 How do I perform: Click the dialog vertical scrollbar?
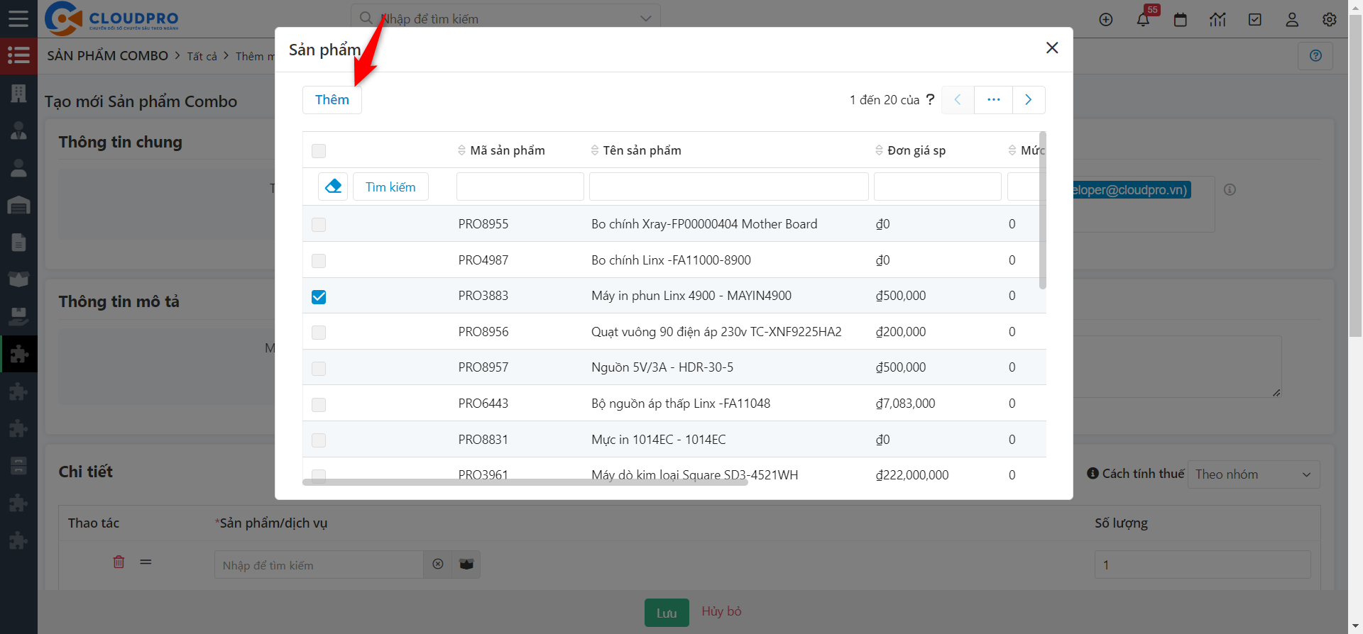click(1042, 211)
